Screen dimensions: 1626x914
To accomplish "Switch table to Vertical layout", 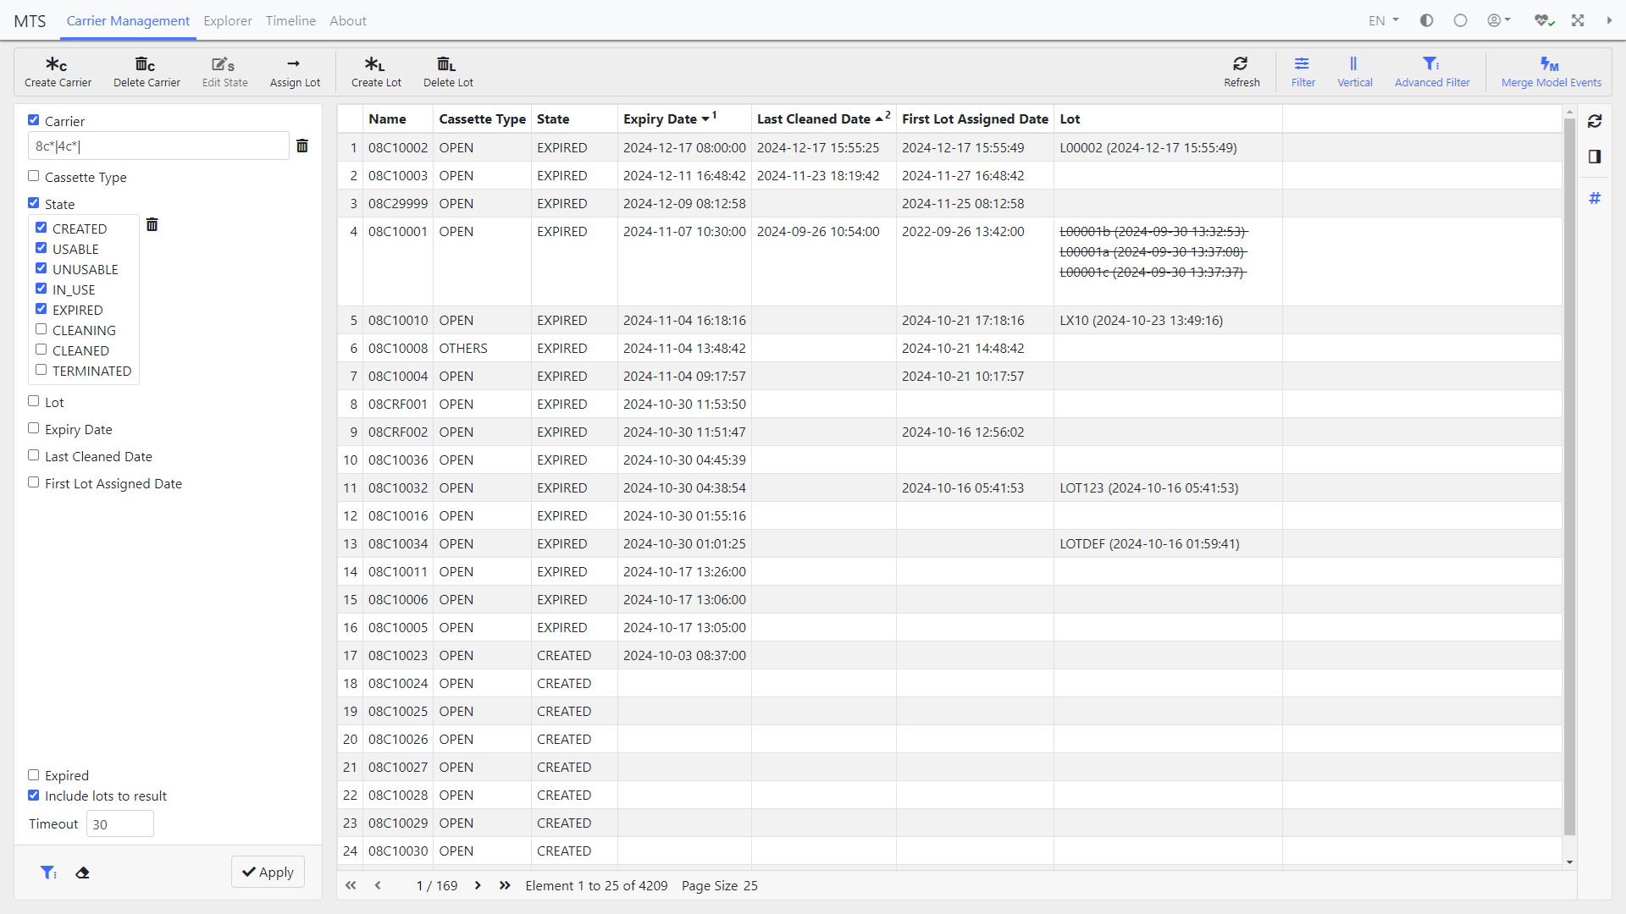I will [1353, 71].
